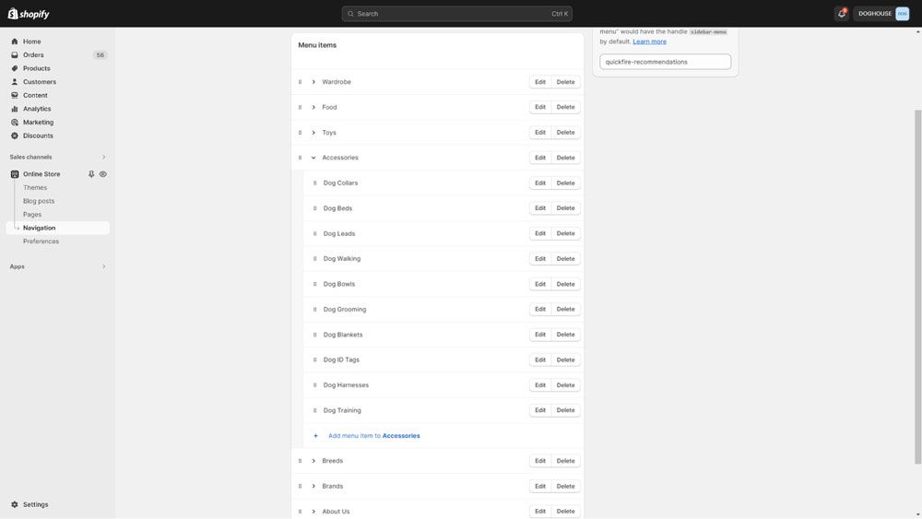Open Themes under Online Store
Viewport: 922px width, 519px height.
[35, 188]
